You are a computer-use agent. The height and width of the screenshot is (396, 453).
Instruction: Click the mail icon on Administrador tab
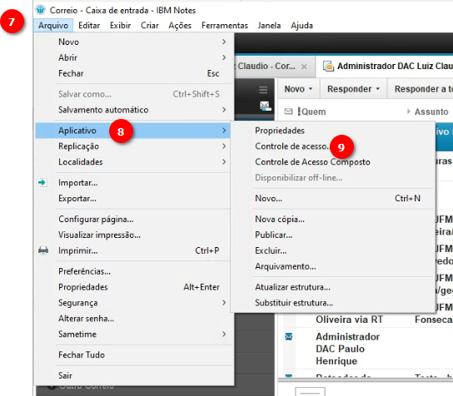pyautogui.click(x=328, y=67)
